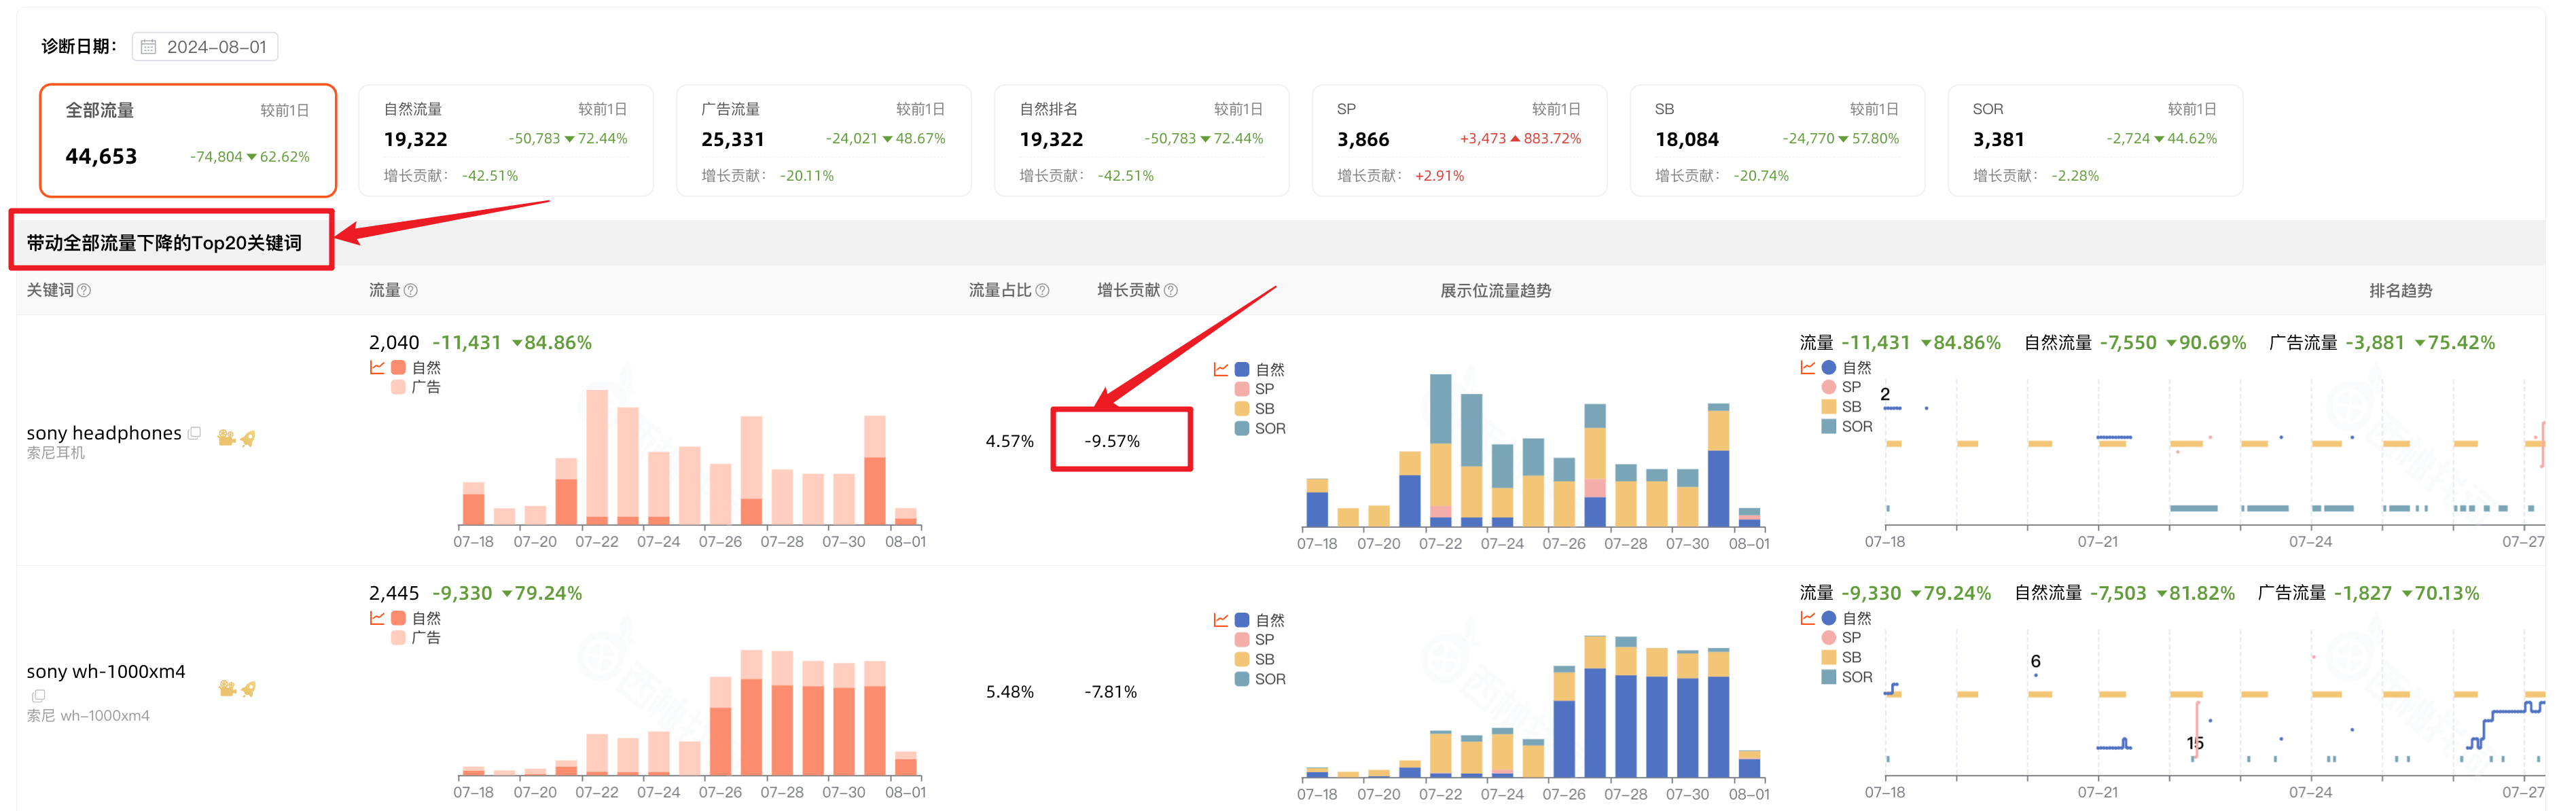Click the 索尼耳机 translation text
Viewport: 2576px width, 811px height.
(x=56, y=453)
